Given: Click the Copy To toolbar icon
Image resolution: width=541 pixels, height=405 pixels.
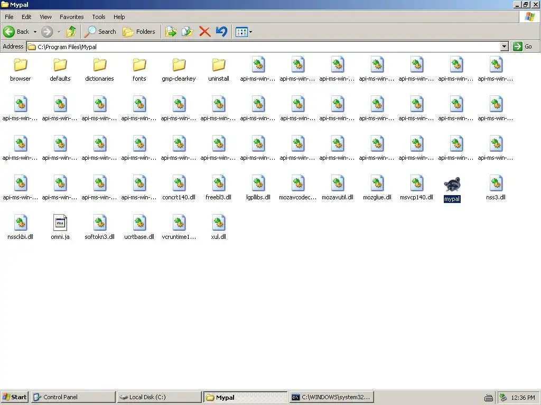Looking at the screenshot, I should [188, 32].
